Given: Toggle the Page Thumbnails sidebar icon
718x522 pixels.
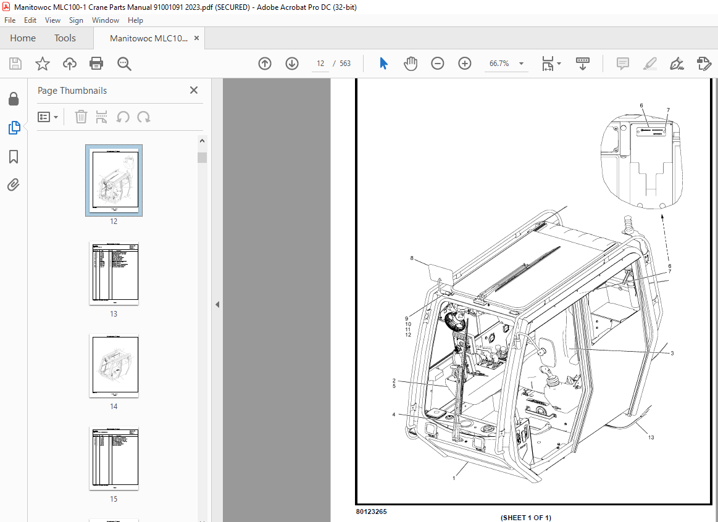Looking at the screenshot, I should click(x=14, y=128).
